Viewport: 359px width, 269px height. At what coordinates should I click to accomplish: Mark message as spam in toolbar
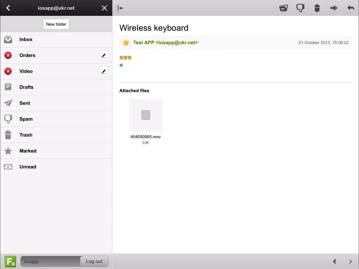tap(300, 8)
